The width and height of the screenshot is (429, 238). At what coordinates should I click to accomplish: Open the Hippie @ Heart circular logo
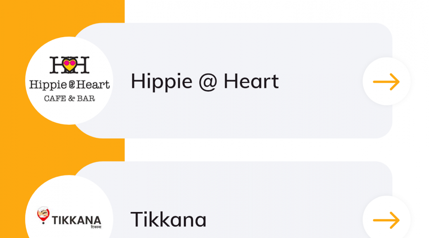69,81
